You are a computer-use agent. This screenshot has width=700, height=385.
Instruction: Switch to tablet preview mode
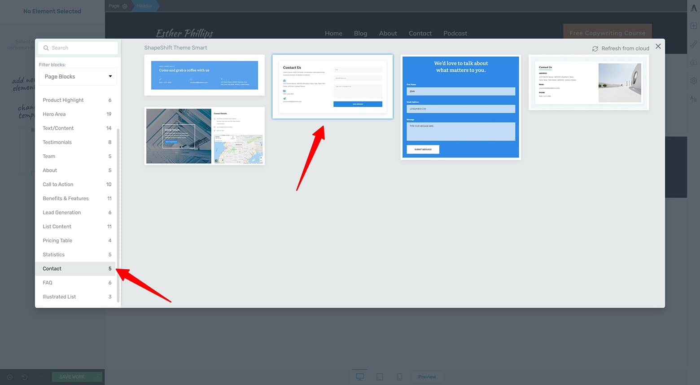(380, 377)
